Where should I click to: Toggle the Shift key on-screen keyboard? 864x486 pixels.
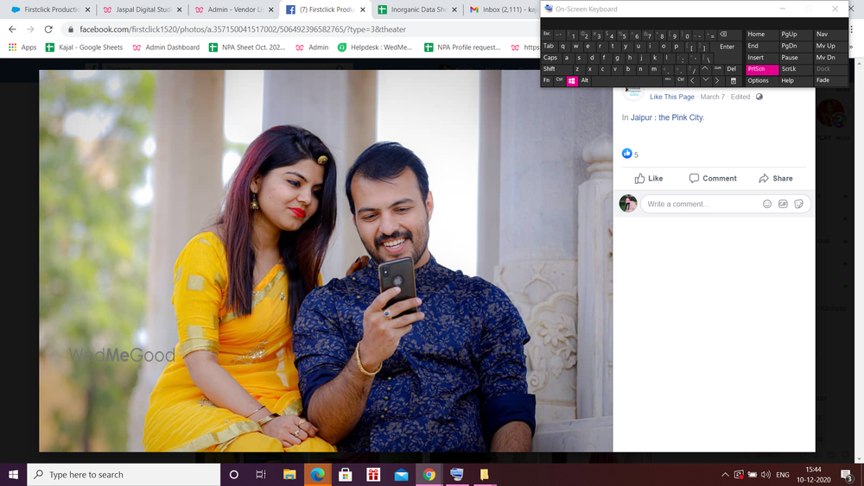click(x=550, y=69)
